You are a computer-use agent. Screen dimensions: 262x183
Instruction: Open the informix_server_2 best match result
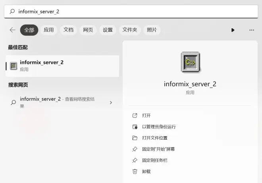62,66
